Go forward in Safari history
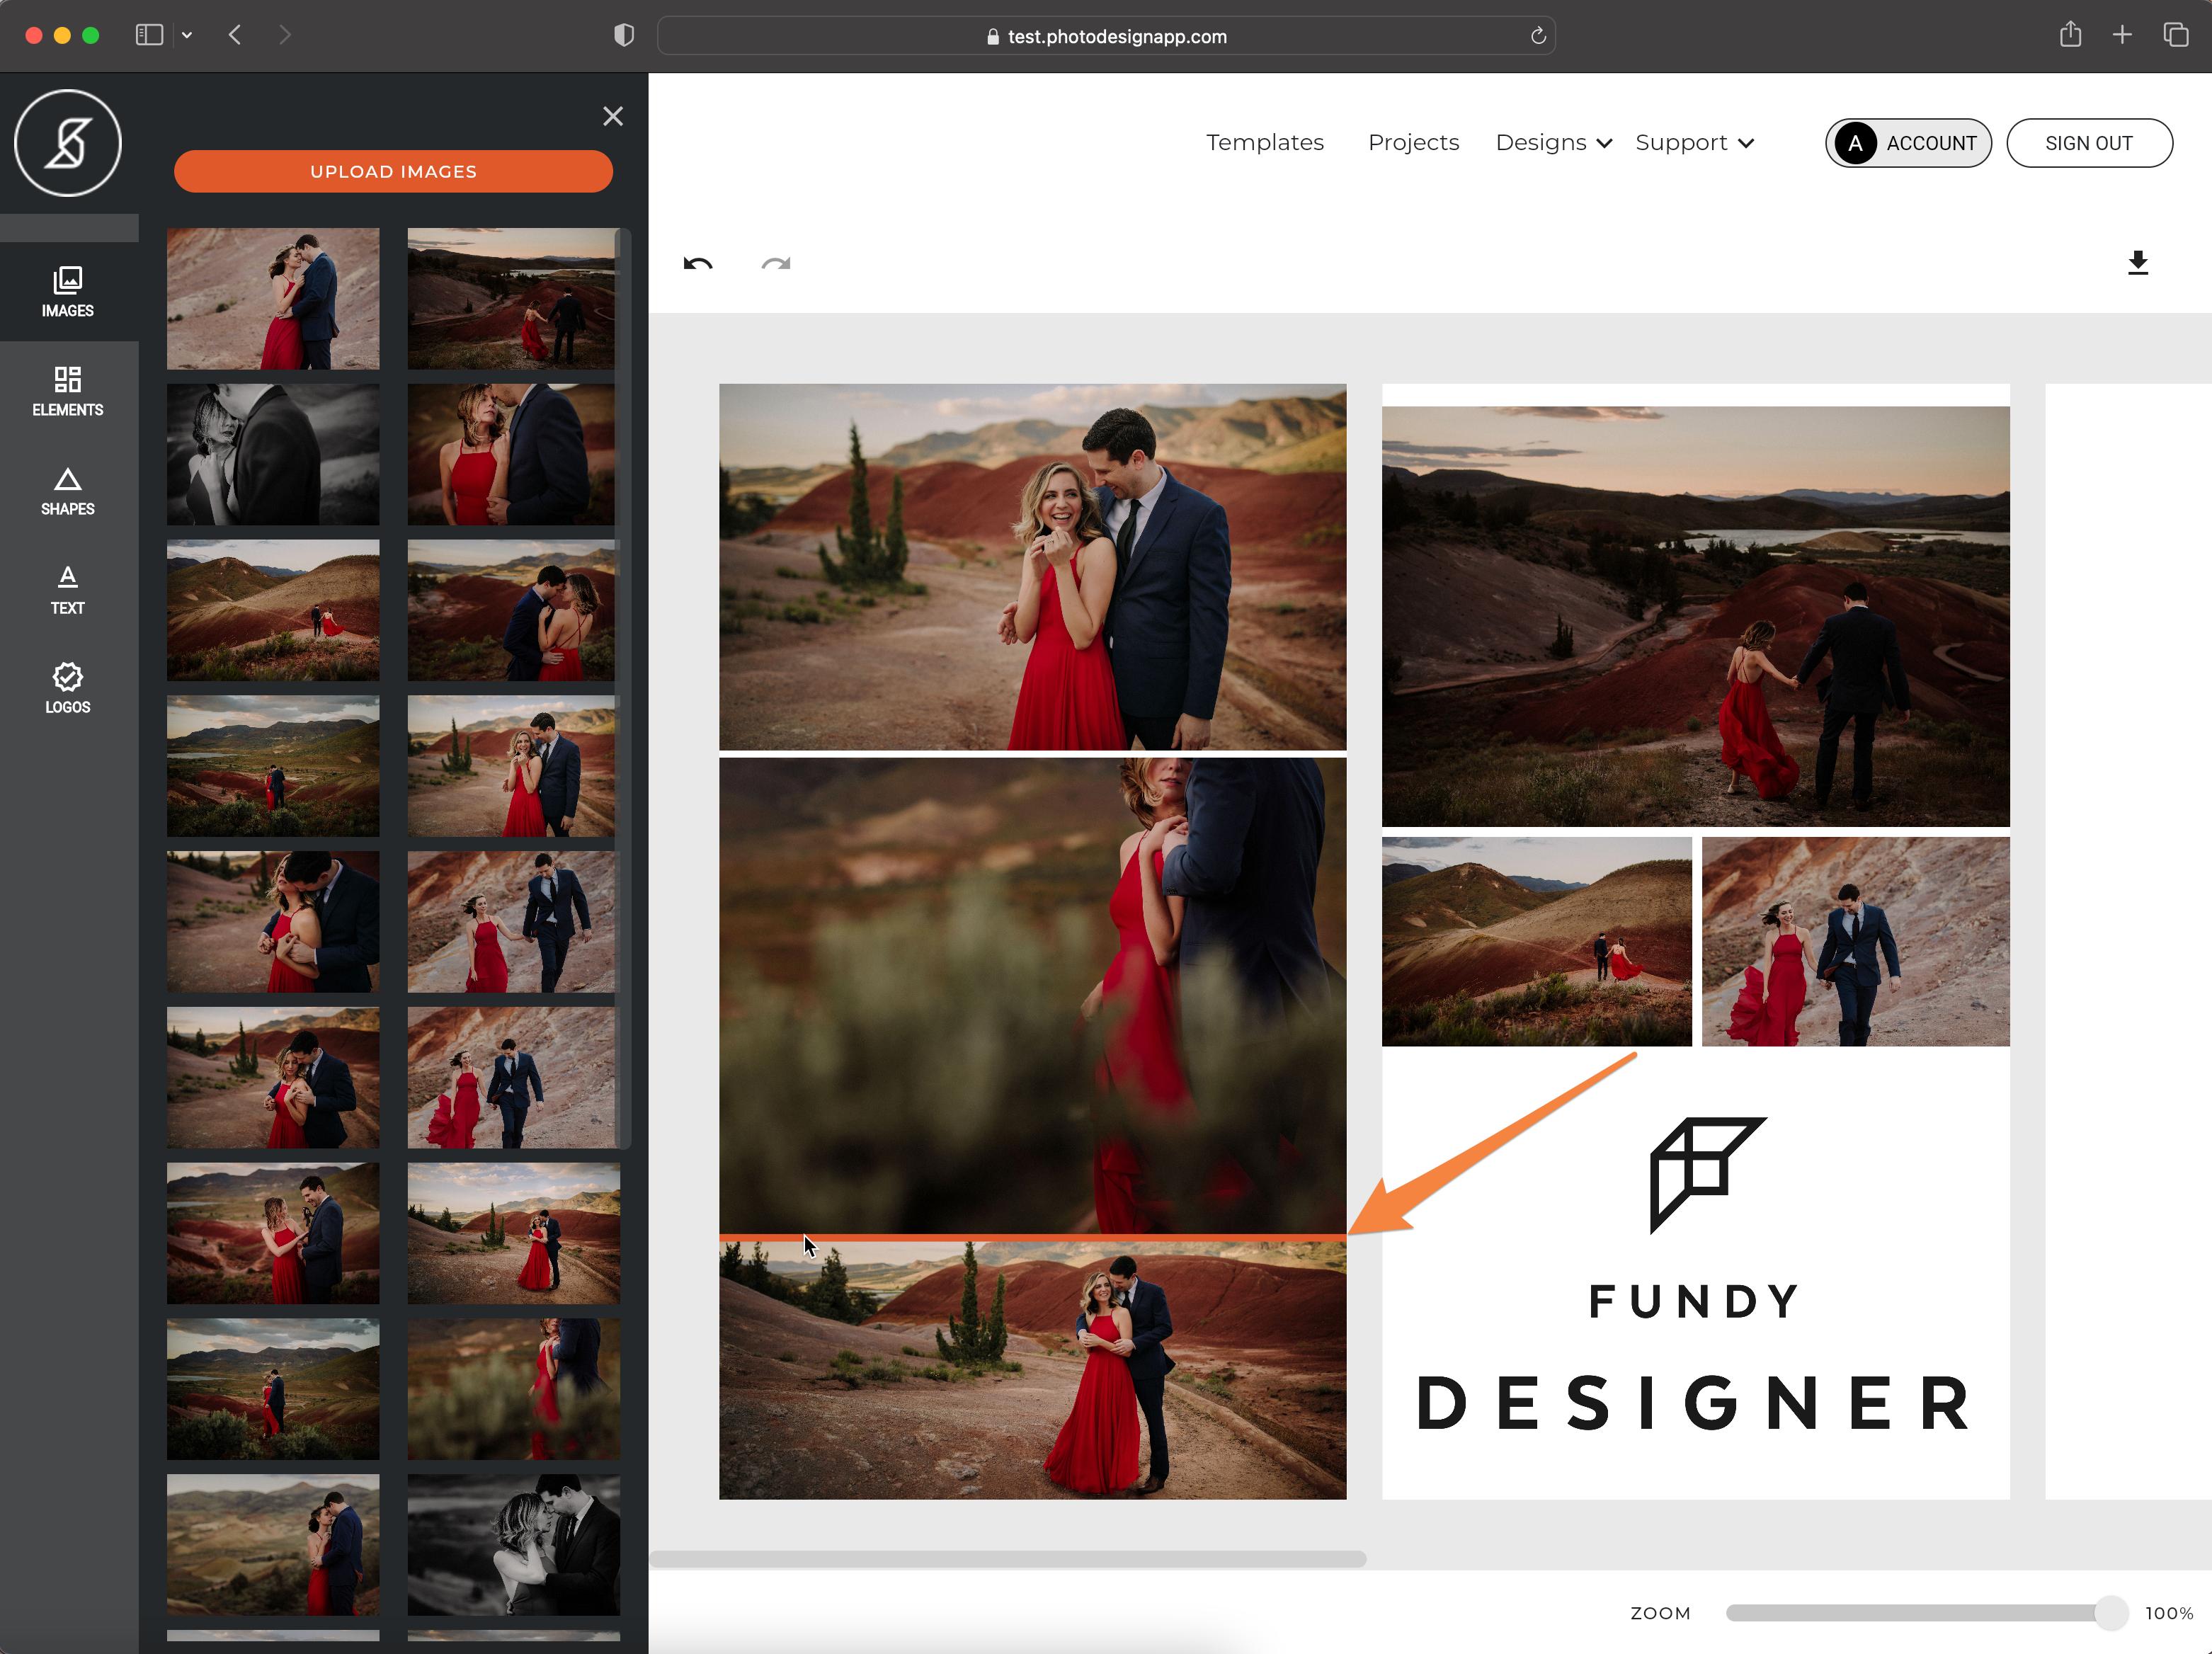This screenshot has width=2212, height=1654. 285,35
